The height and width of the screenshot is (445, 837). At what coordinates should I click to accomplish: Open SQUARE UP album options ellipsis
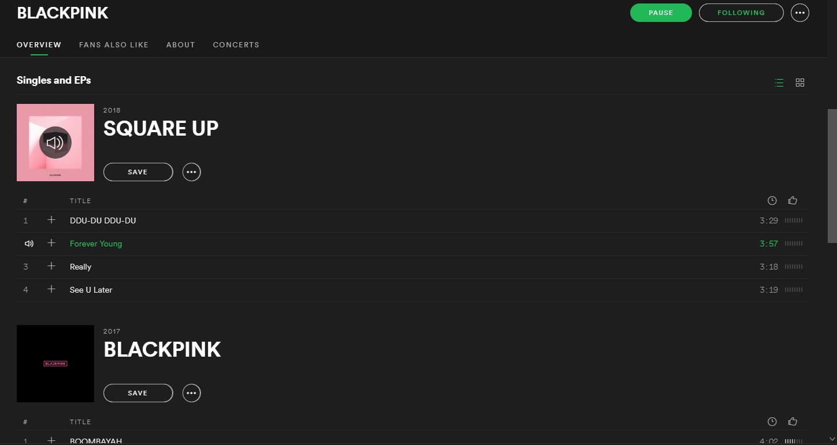(x=192, y=172)
